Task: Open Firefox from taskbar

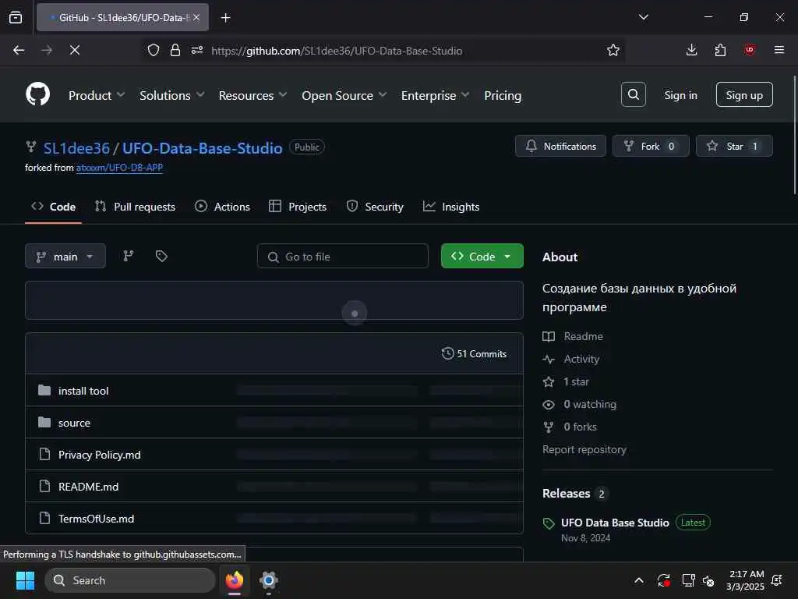Action: coord(235,580)
